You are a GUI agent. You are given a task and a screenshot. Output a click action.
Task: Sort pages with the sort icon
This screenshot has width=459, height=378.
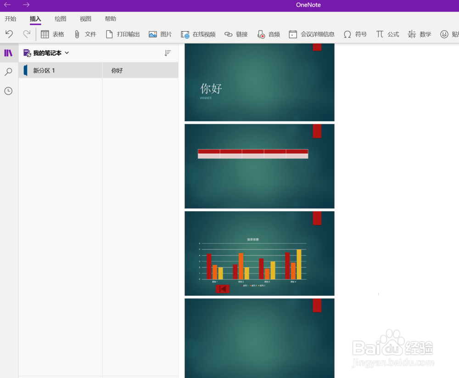click(168, 53)
